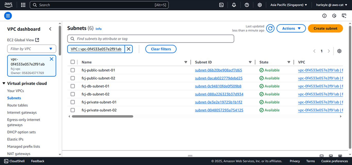Click the sidebar vertical scrollbar

pos(60,40)
